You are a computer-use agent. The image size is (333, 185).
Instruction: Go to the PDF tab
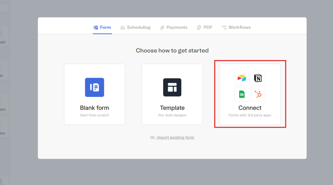click(208, 27)
